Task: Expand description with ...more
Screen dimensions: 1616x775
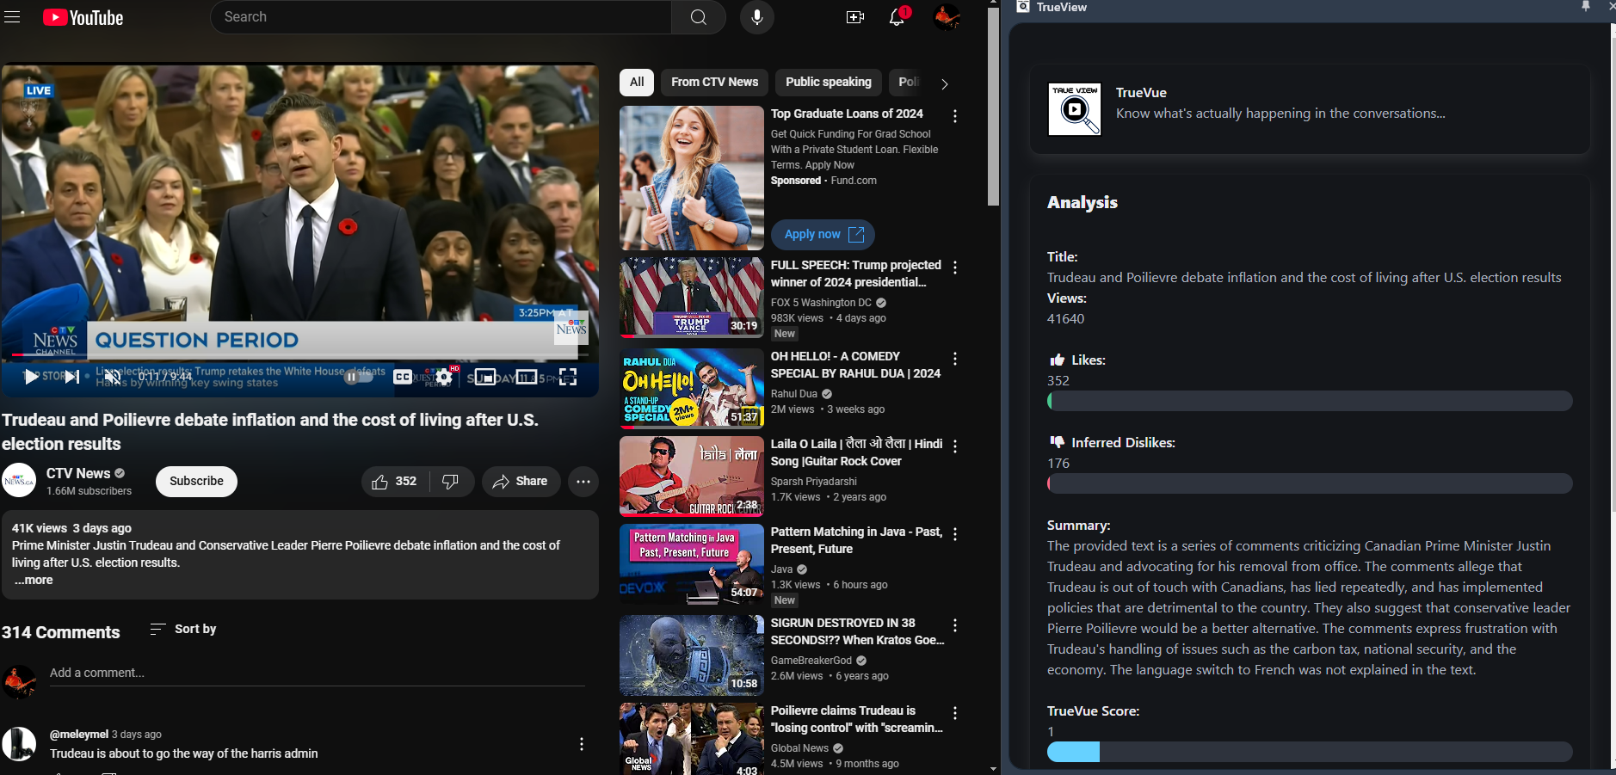Action: [x=34, y=581]
